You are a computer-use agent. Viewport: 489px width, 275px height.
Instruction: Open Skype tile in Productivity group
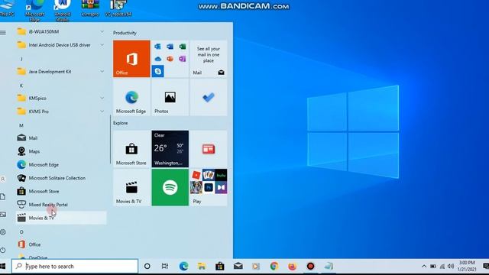pyautogui.click(x=158, y=71)
